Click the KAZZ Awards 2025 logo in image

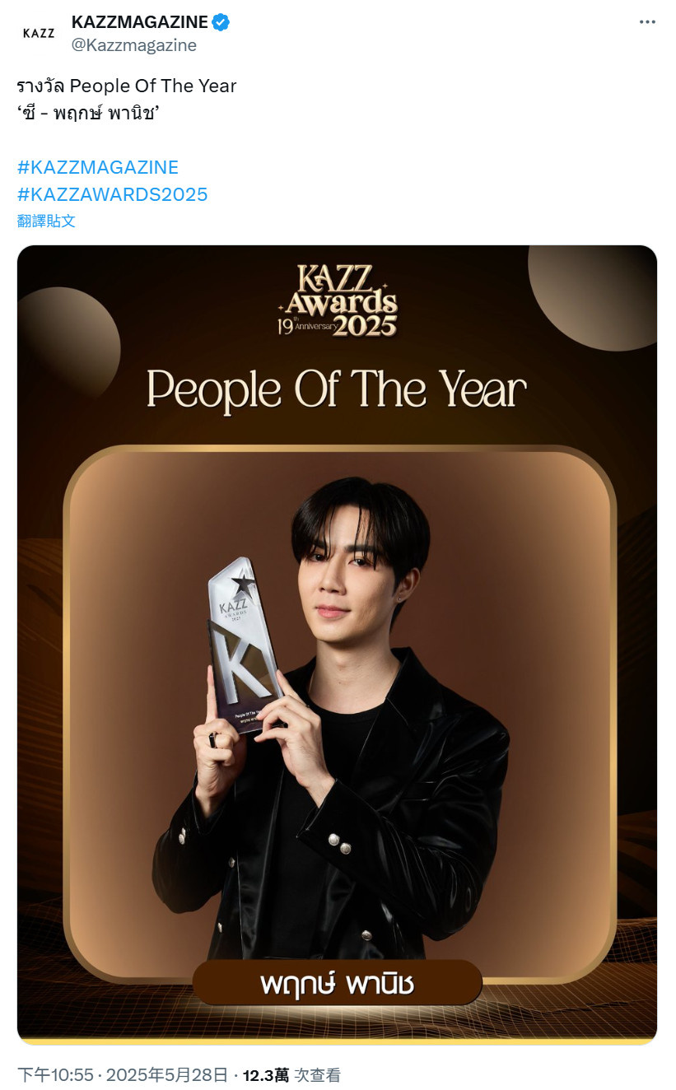tap(338, 300)
